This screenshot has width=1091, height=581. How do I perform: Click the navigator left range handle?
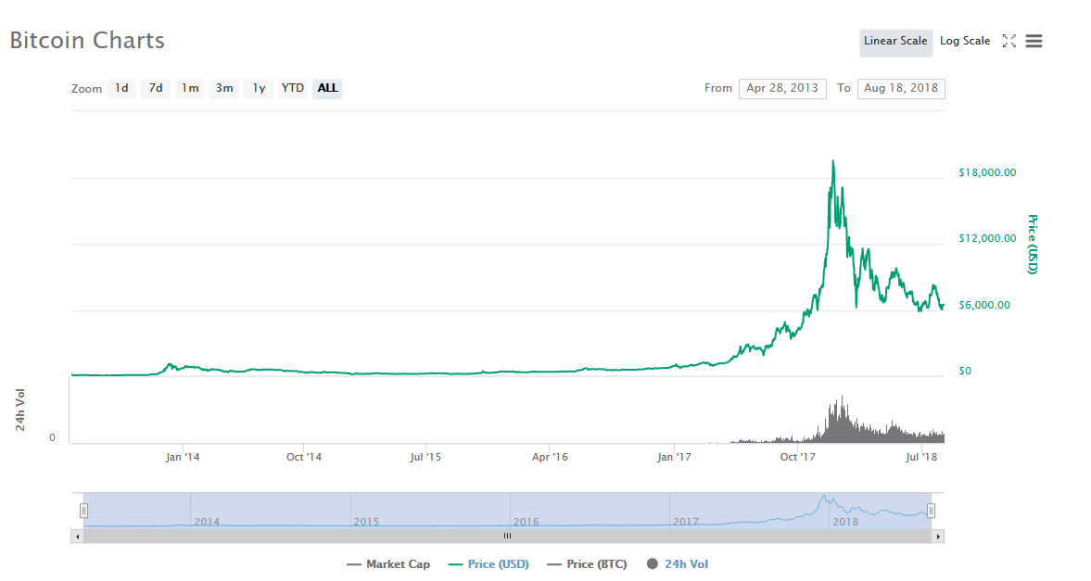tap(83, 511)
